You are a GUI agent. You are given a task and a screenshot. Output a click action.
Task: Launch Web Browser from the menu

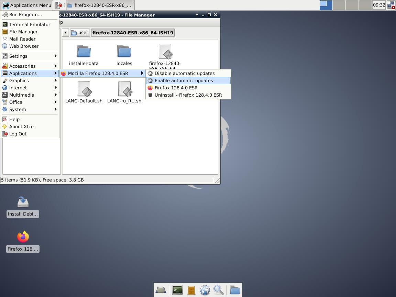[30, 46]
